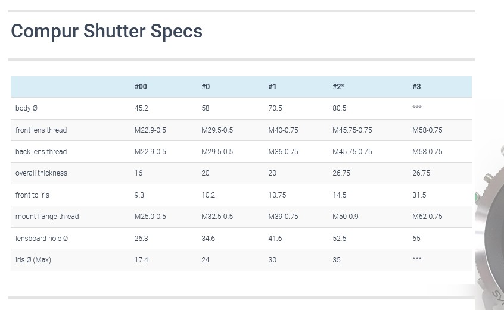504x310 pixels.
Task: Click the #00 column header
Action: click(x=141, y=87)
